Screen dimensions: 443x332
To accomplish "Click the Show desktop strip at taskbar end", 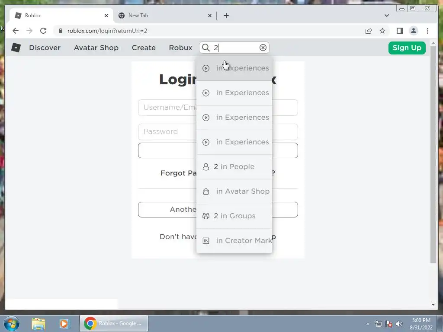I will click(x=440, y=323).
